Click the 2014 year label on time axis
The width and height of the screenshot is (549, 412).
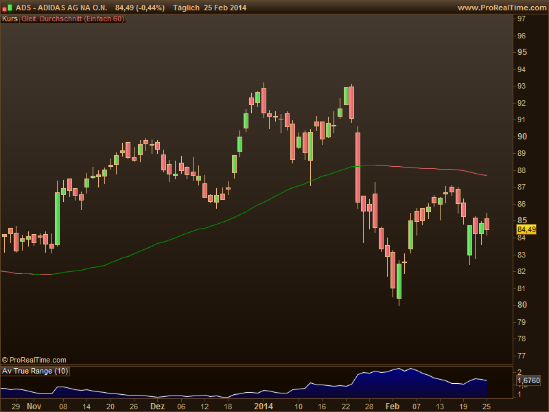264,407
